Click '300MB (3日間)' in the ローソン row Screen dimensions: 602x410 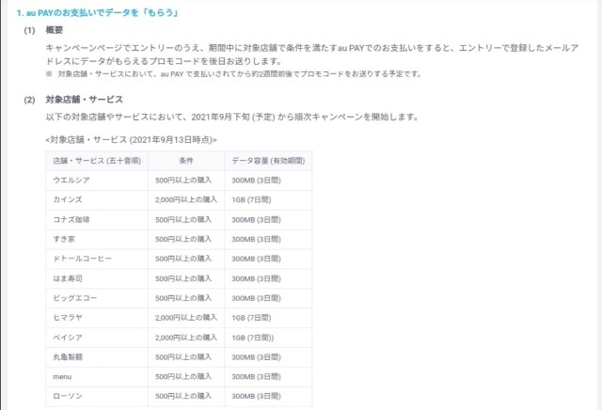256,396
